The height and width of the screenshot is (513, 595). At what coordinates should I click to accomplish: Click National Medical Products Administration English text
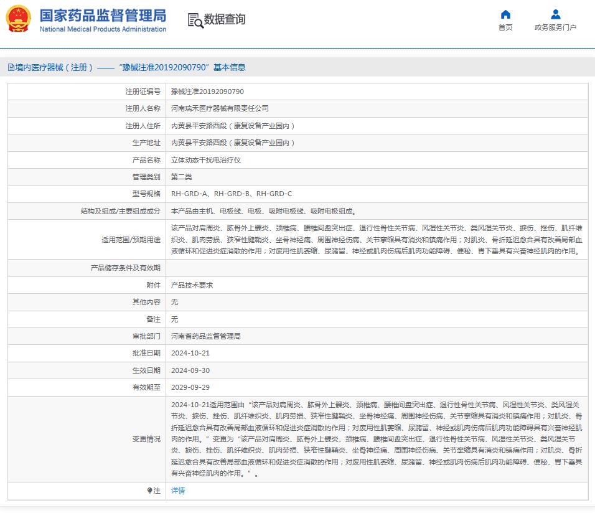coord(103,29)
